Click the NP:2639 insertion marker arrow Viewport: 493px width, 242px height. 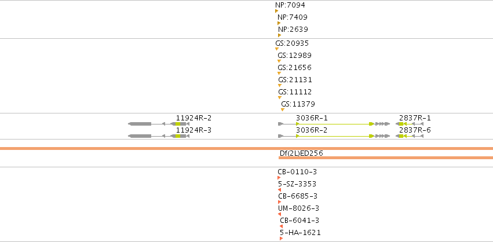click(x=279, y=35)
